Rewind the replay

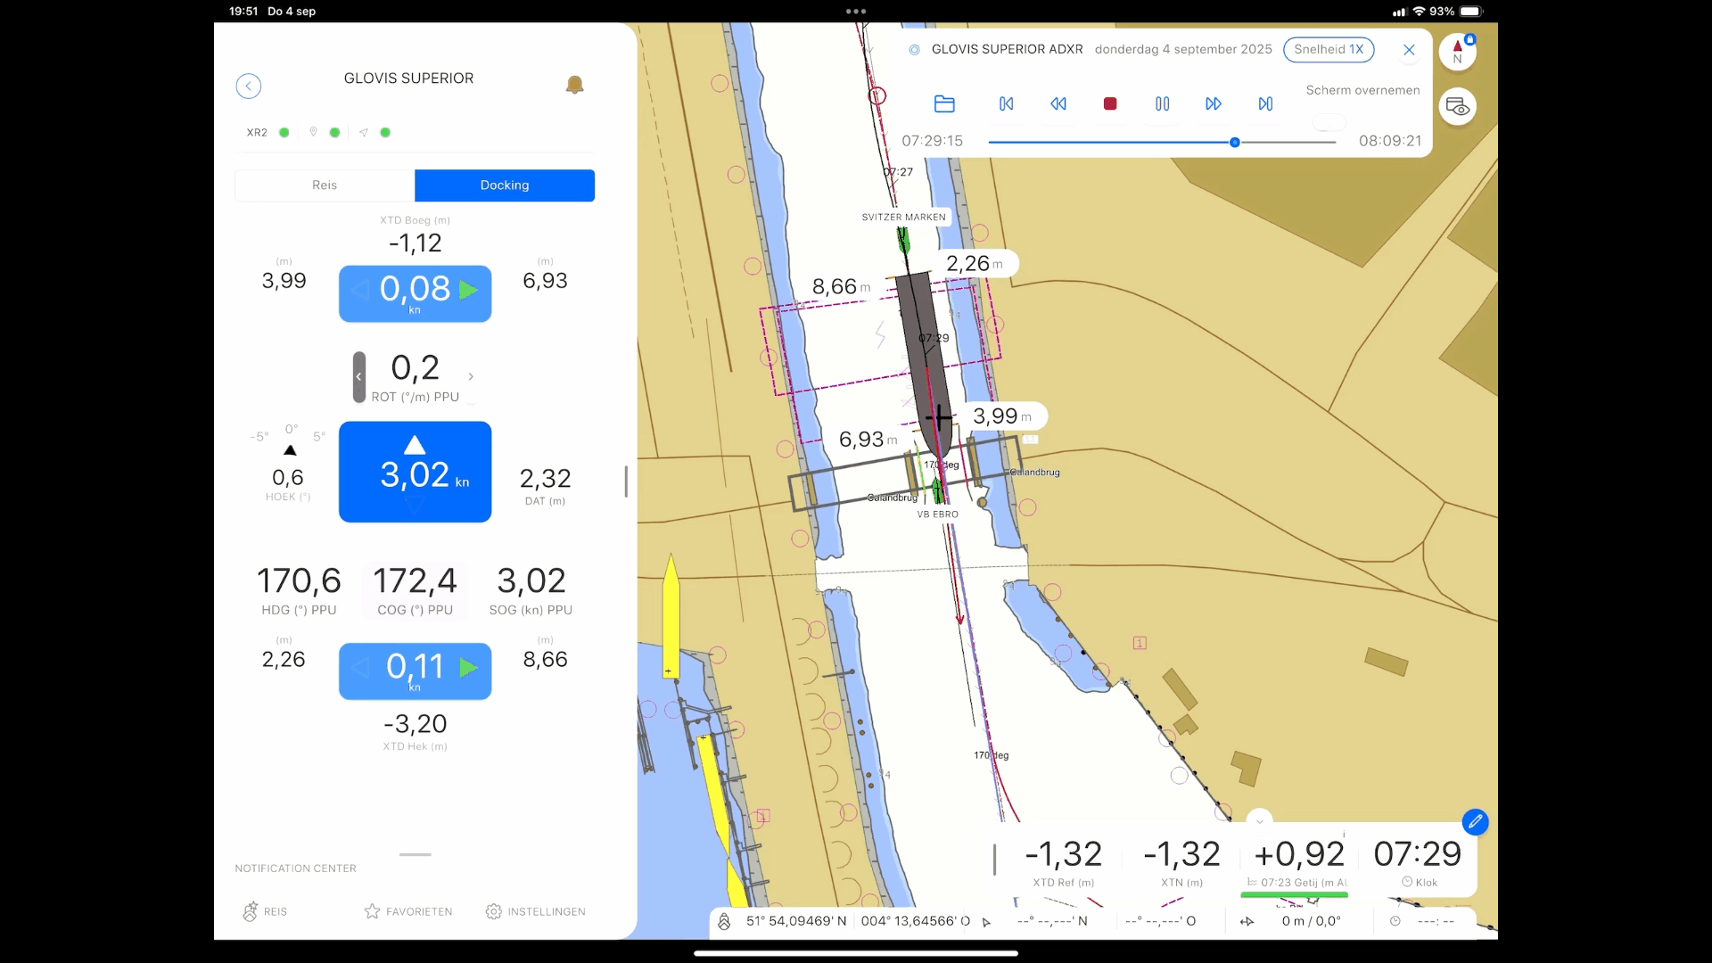[1058, 104]
